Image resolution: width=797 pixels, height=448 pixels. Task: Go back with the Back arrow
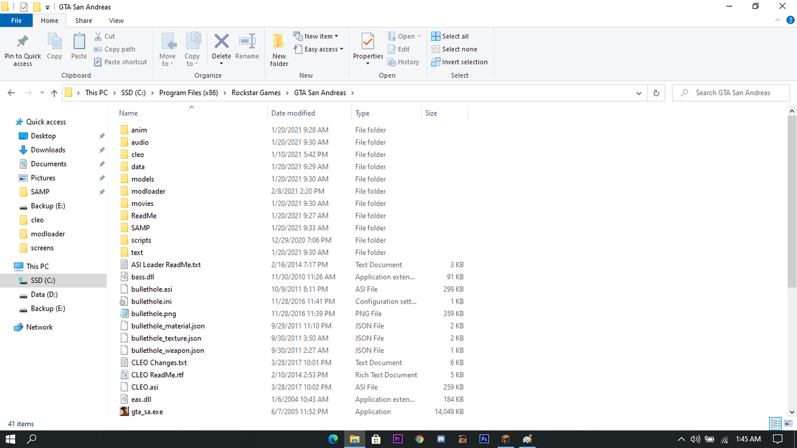pos(11,93)
